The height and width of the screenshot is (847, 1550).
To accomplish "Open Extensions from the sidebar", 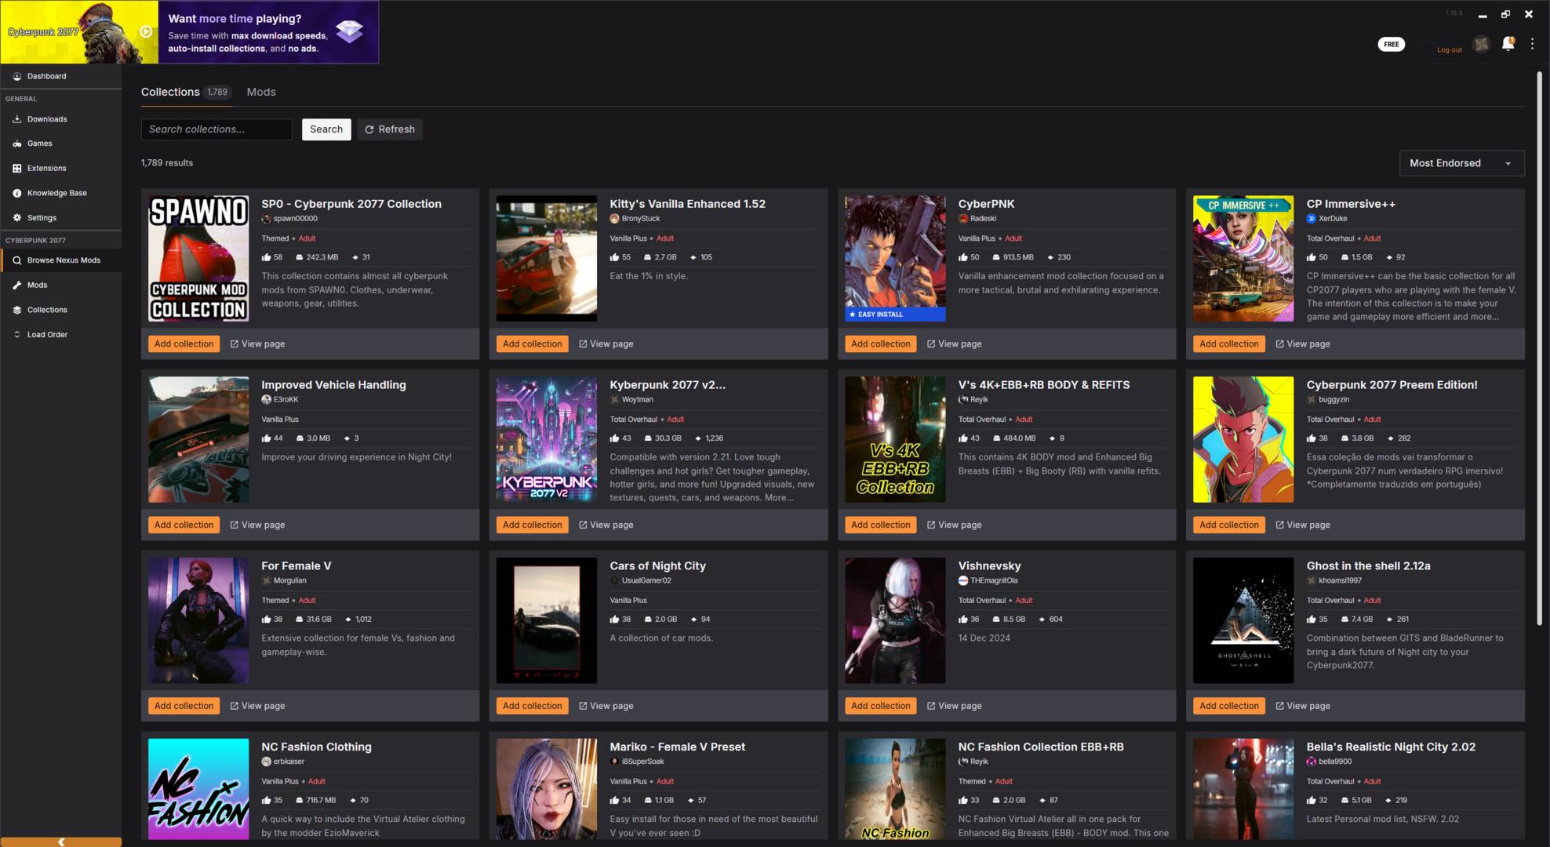I will [x=45, y=168].
